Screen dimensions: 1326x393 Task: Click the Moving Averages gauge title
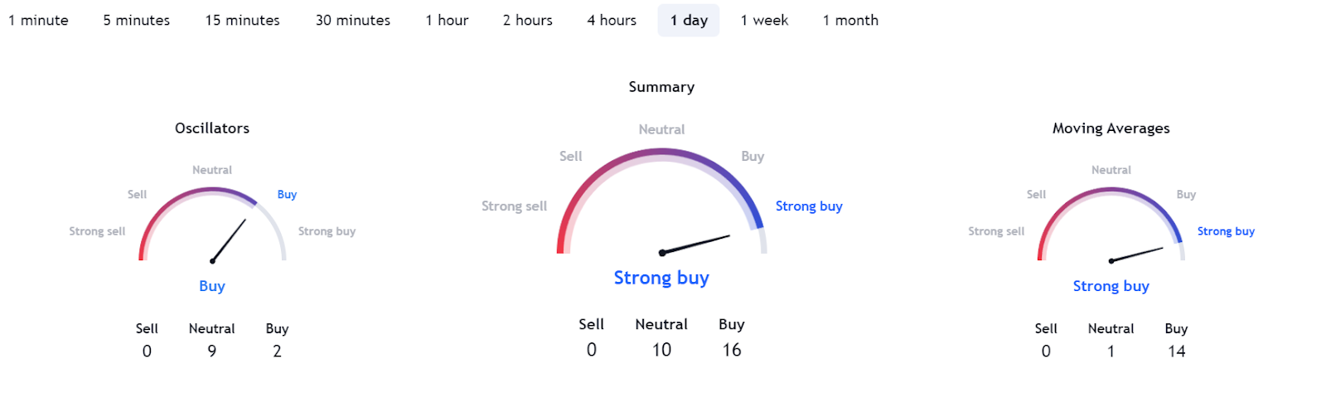coord(1111,128)
